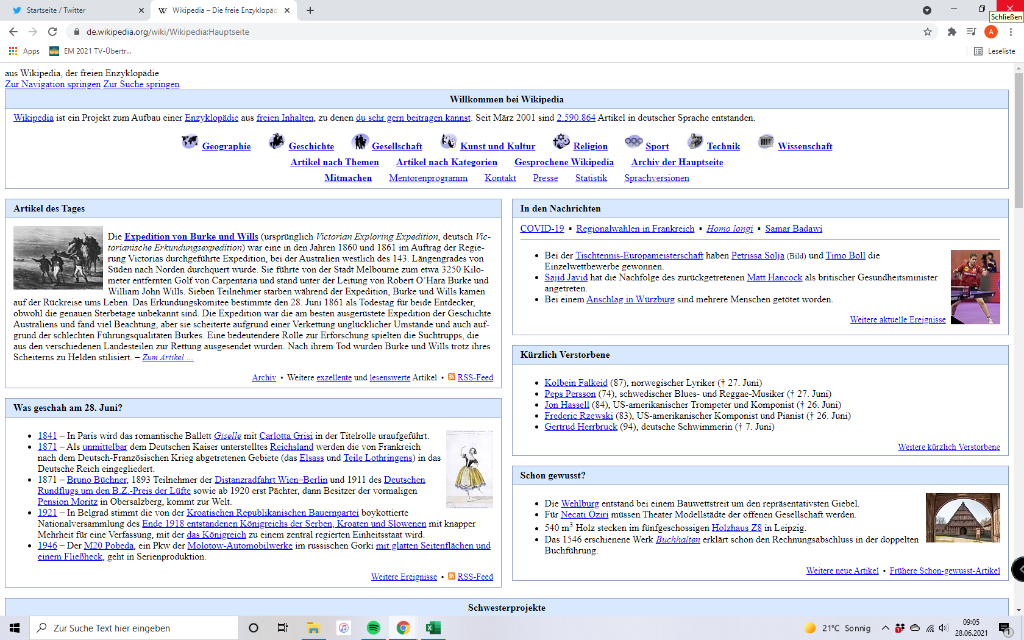Open Spotify from the taskbar

tap(374, 628)
